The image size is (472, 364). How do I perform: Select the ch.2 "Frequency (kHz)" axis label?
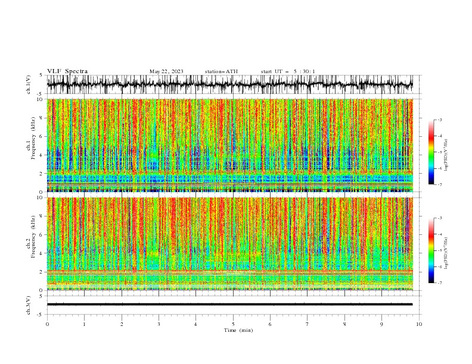33,237
